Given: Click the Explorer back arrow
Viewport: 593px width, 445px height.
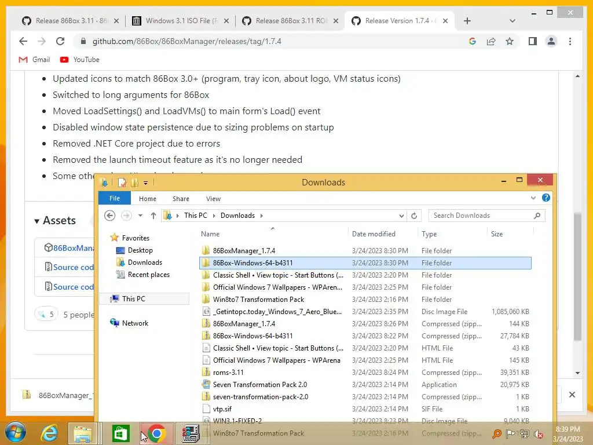Looking at the screenshot, I should [109, 216].
